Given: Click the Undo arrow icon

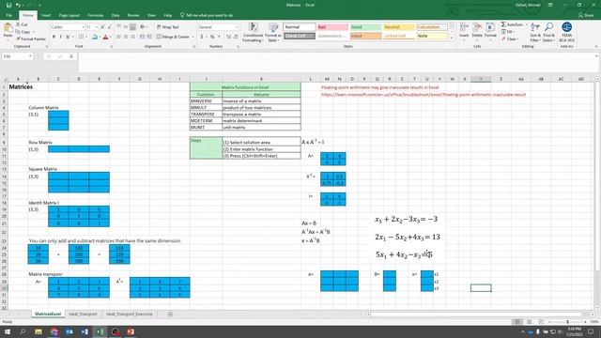Looking at the screenshot, I should (x=18, y=6).
